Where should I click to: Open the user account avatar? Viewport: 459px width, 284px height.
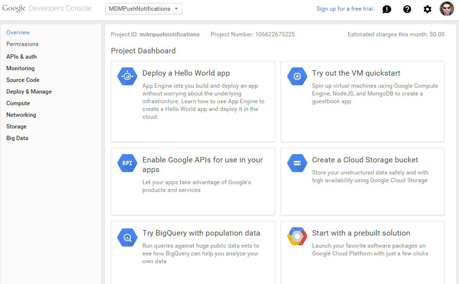click(446, 9)
